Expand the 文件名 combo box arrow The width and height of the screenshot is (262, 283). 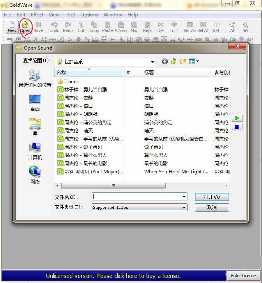coord(184,197)
